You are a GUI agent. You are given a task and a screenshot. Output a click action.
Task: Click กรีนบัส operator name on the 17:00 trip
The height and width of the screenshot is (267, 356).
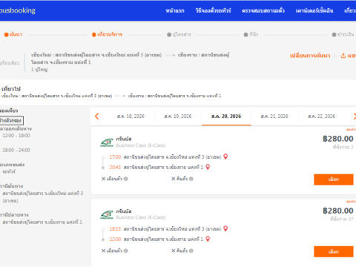[124, 139]
